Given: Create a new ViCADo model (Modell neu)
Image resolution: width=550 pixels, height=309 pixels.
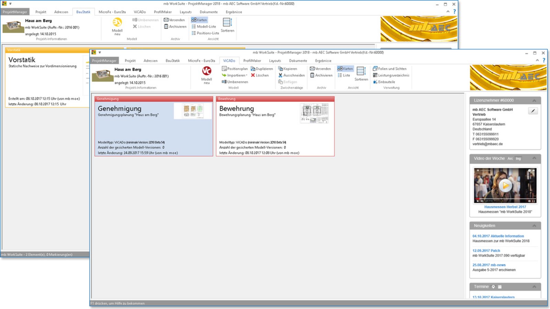Looking at the screenshot, I should click(206, 75).
